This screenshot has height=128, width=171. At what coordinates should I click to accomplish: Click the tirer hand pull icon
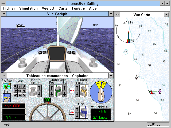7,98
